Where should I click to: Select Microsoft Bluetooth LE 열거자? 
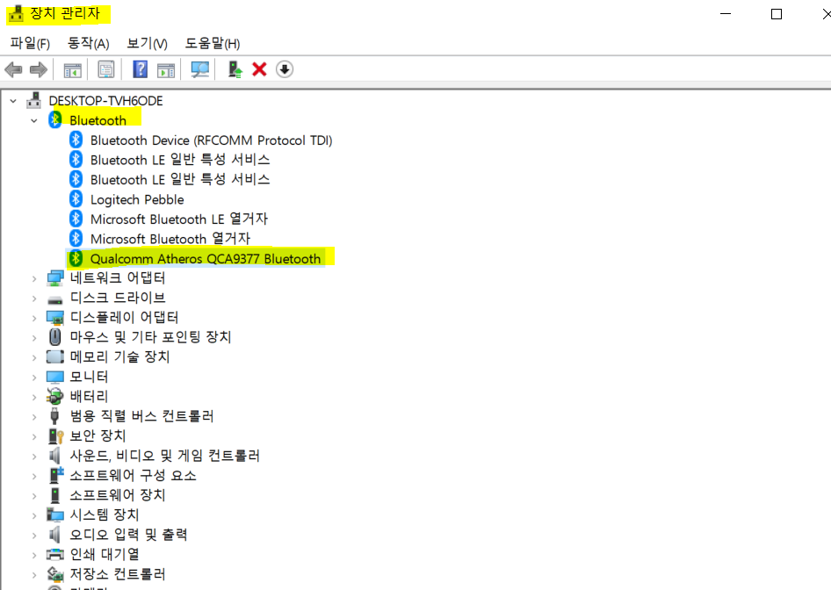(x=179, y=219)
